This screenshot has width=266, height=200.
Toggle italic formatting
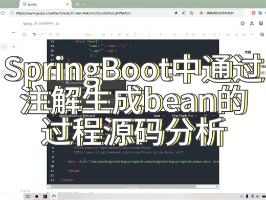tap(112, 34)
